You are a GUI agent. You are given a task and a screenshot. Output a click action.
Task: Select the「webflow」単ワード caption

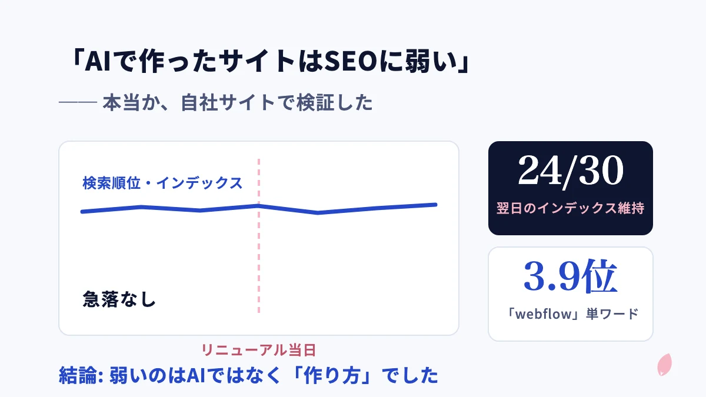coord(571,313)
